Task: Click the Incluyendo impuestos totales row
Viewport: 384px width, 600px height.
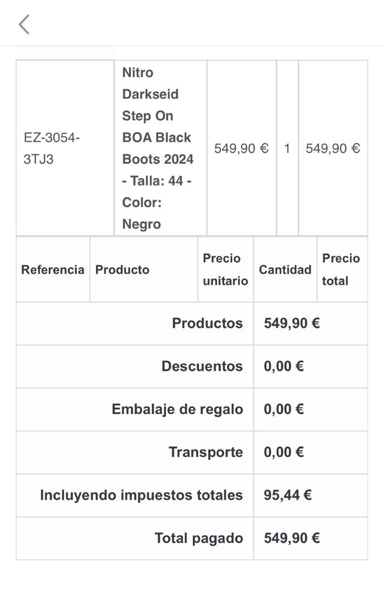Action: tap(140, 496)
